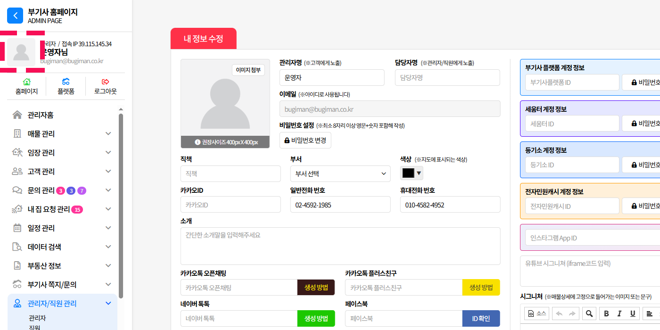Click the 이미지 첨부 button
Viewport: 660px width, 330px height.
pos(248,70)
